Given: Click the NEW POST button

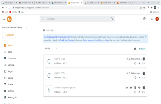Looking at the screenshot, I should (9, 35).
